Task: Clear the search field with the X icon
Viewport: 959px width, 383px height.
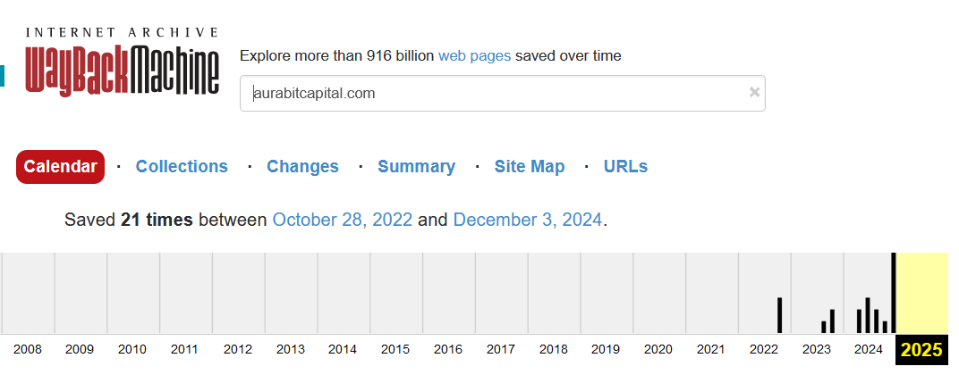Action: click(x=755, y=92)
